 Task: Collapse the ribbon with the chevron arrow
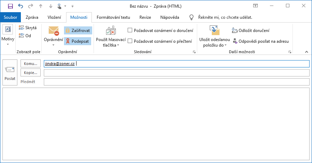306,52
